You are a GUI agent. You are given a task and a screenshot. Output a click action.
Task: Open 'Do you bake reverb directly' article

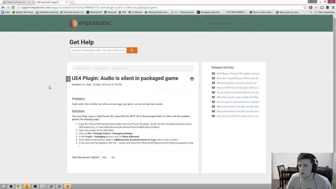coord(238,92)
